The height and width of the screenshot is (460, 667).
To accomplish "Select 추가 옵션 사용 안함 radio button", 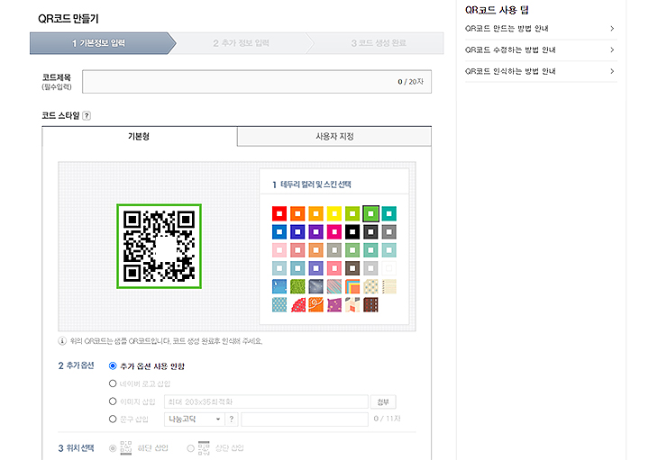I will click(x=113, y=365).
